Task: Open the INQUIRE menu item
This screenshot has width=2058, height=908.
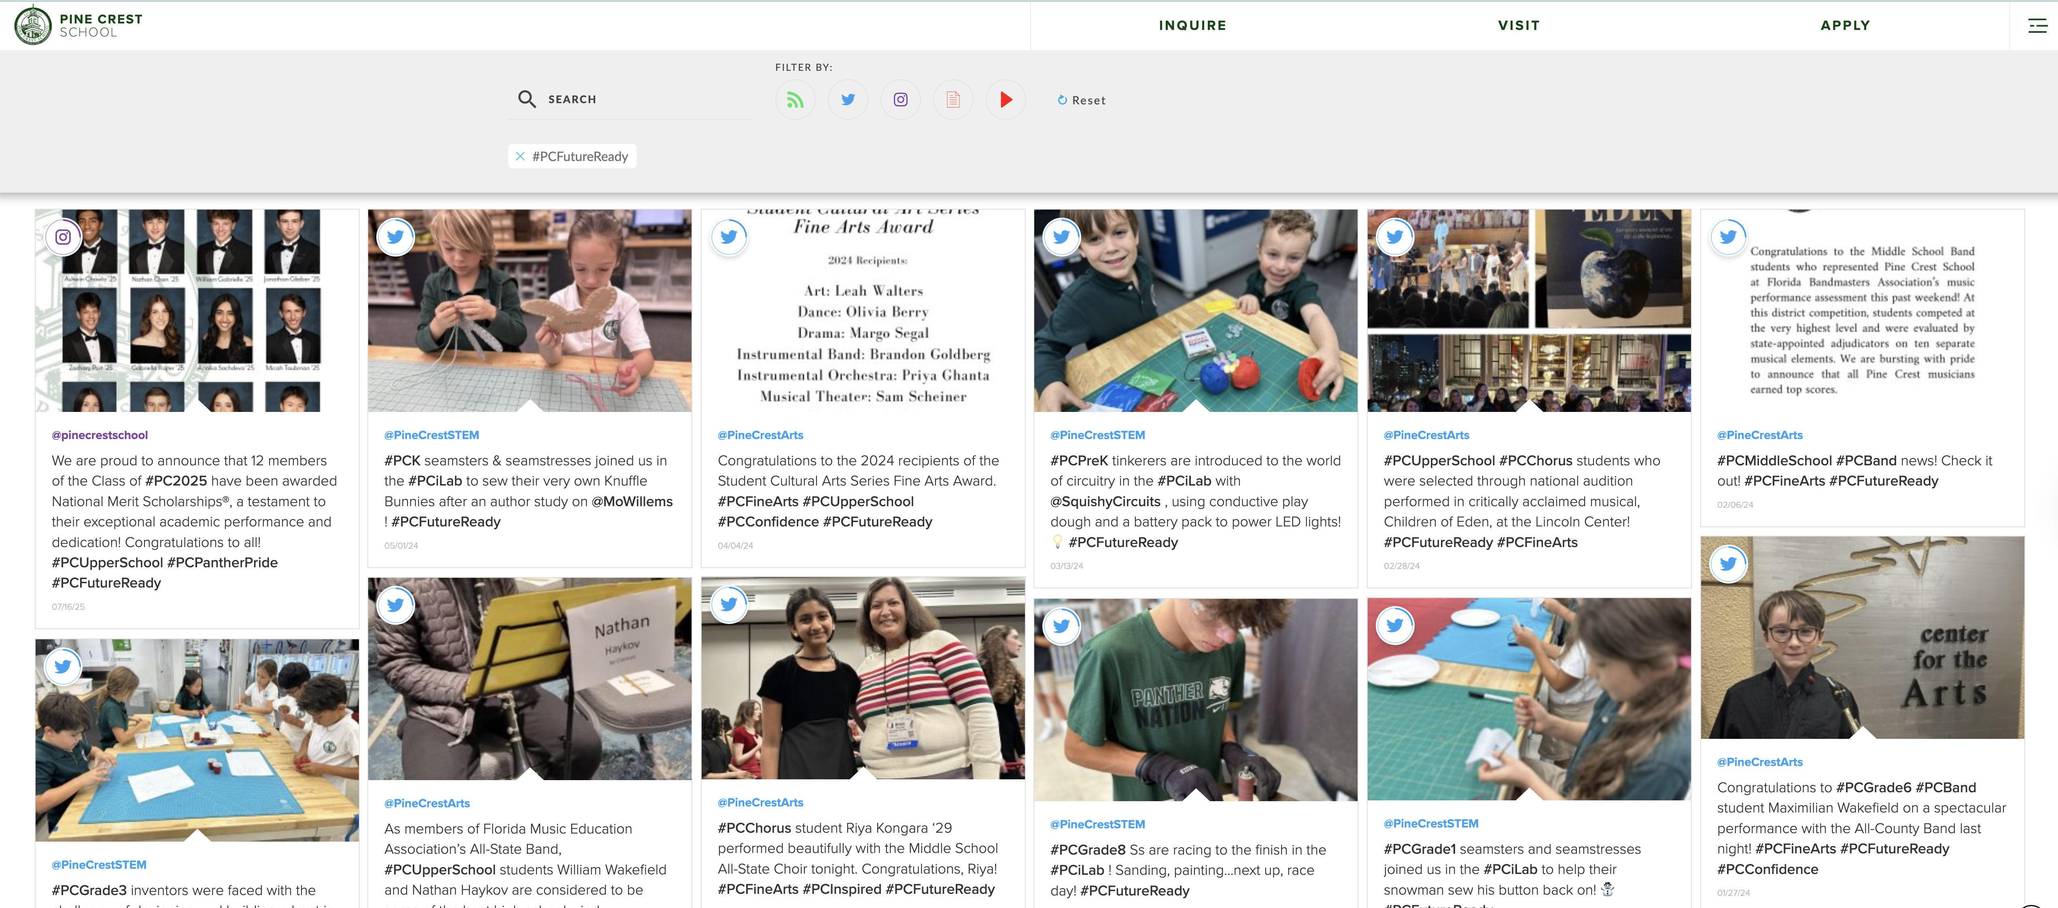Action: pos(1192,25)
